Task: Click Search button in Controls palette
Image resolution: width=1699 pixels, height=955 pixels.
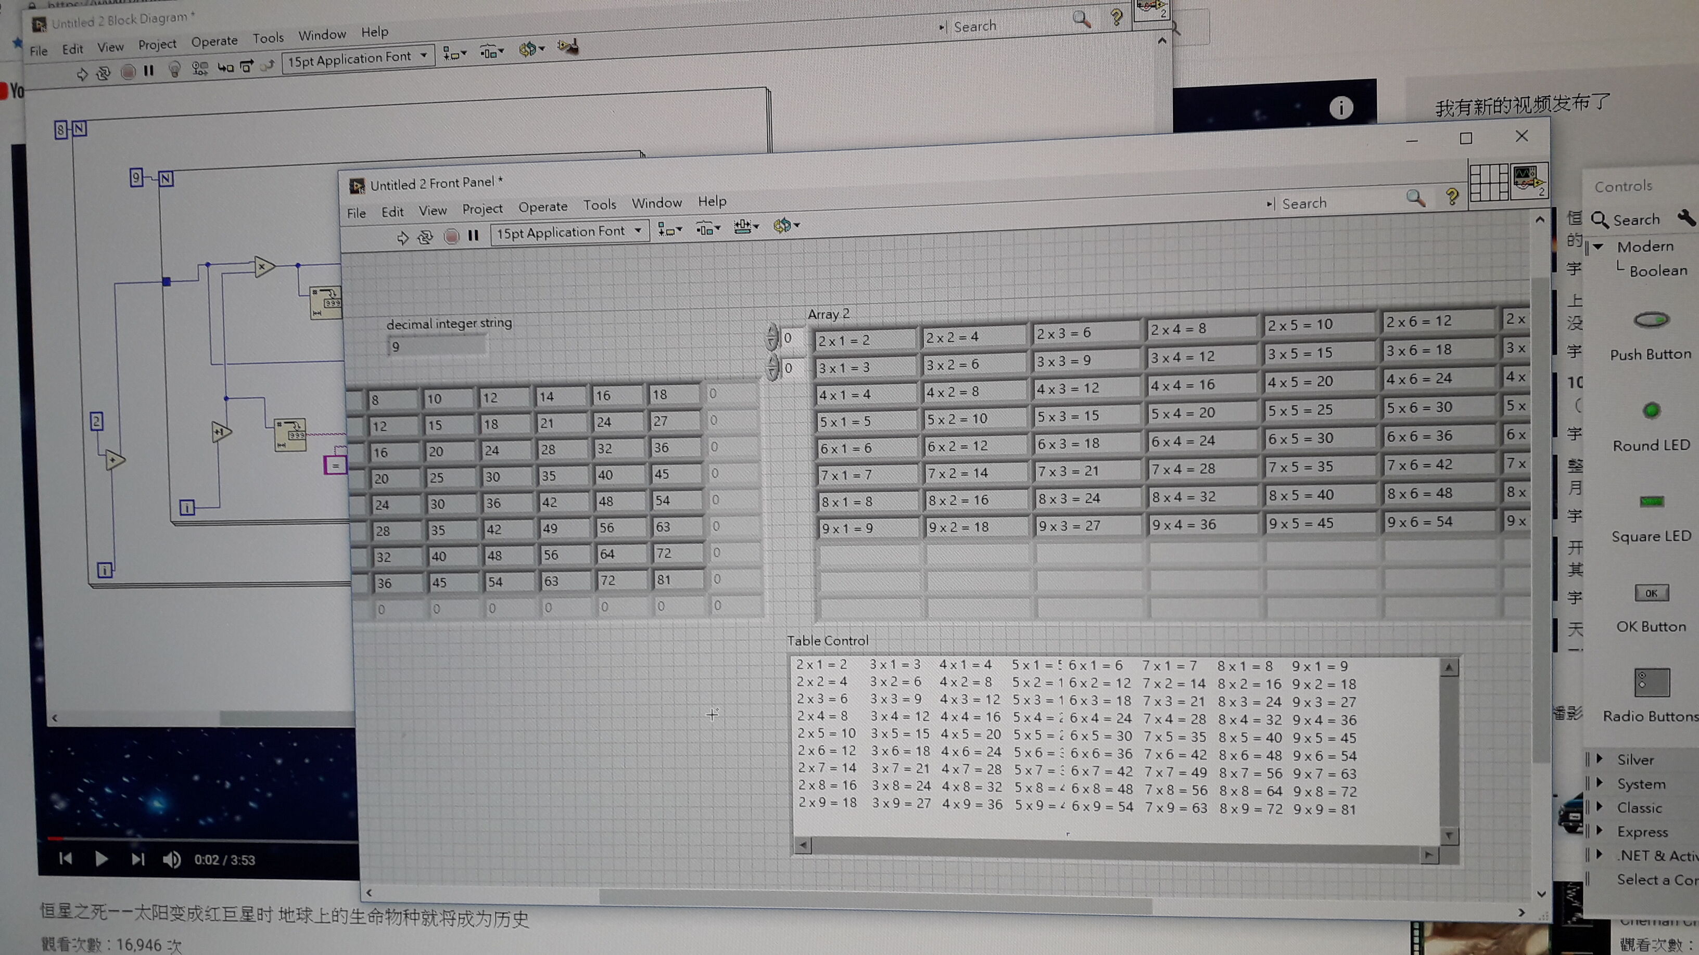Action: tap(1626, 220)
